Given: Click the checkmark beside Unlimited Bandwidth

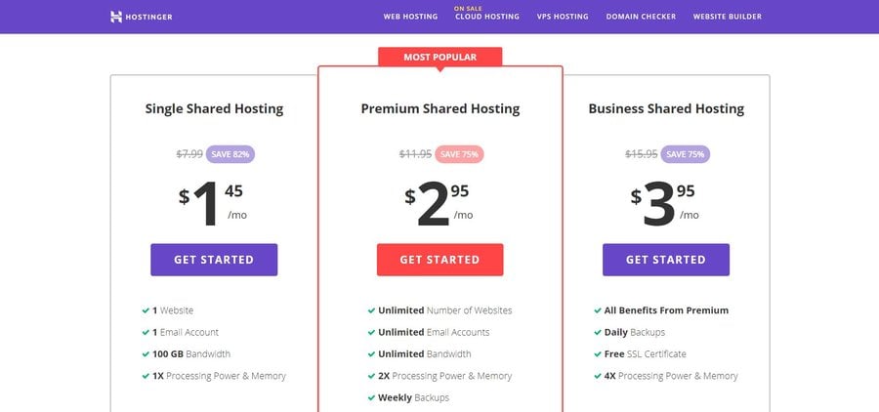Looking at the screenshot, I should click(371, 354).
